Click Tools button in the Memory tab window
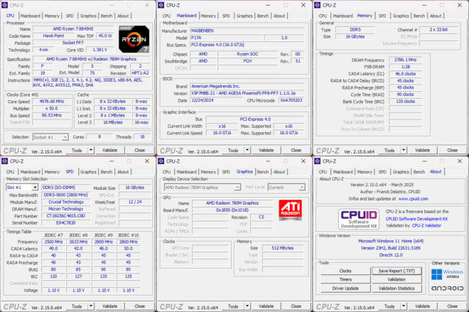Image resolution: width=469 pixels, height=312 pixels. (x=389, y=150)
